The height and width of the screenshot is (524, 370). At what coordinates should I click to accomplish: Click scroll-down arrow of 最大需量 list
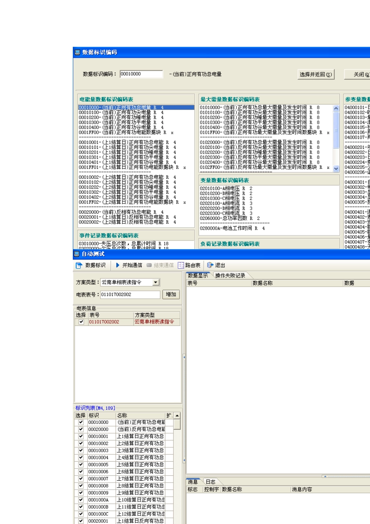[x=336, y=168]
